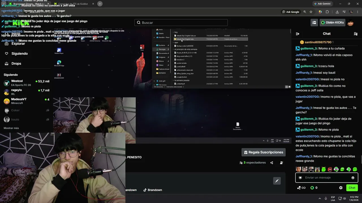Click Ask Google in the address bar

coord(291,12)
